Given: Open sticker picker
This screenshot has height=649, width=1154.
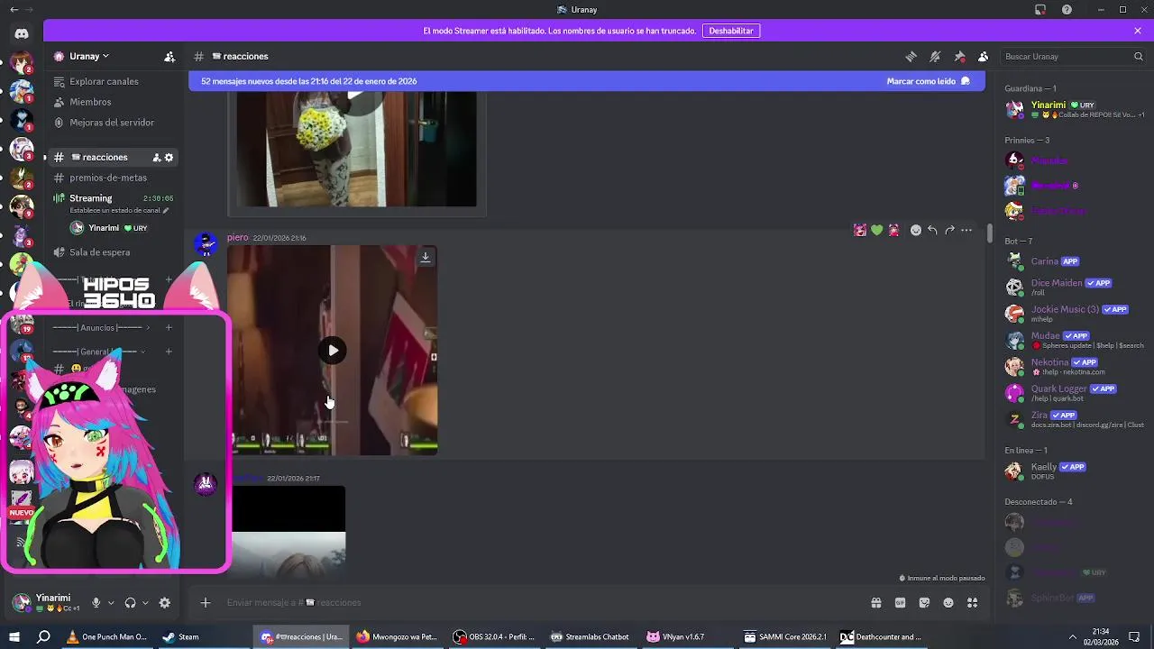Looking at the screenshot, I should coord(924,603).
